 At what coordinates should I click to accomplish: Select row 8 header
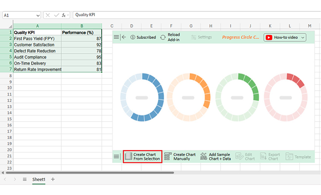point(6,76)
